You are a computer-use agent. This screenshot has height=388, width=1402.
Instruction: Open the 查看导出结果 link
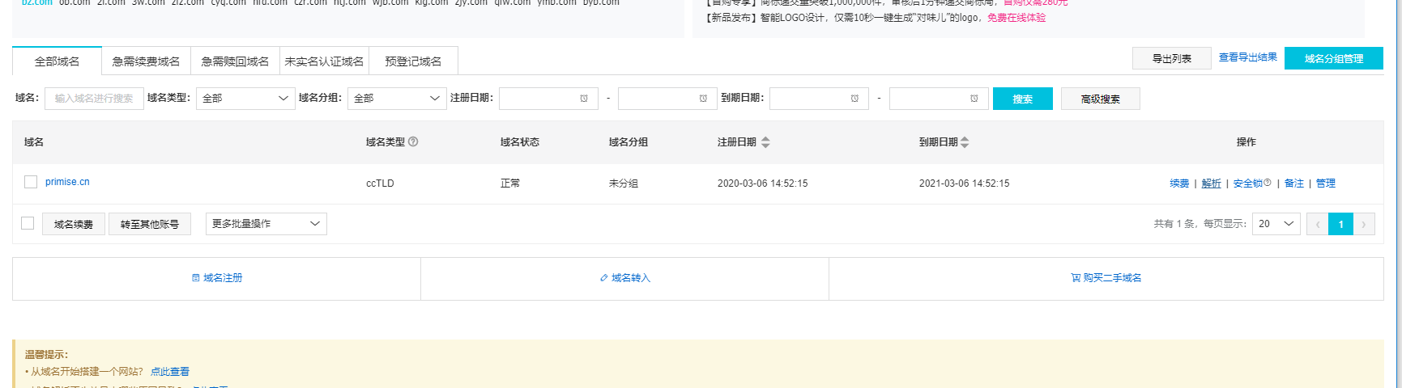coord(1248,57)
